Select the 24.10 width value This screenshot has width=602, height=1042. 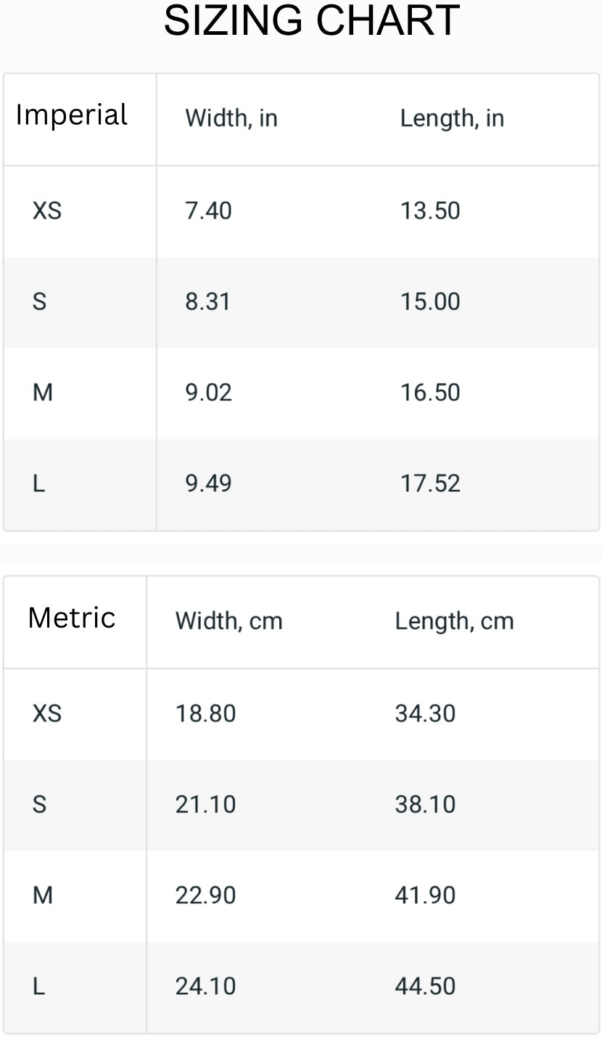coord(205,986)
